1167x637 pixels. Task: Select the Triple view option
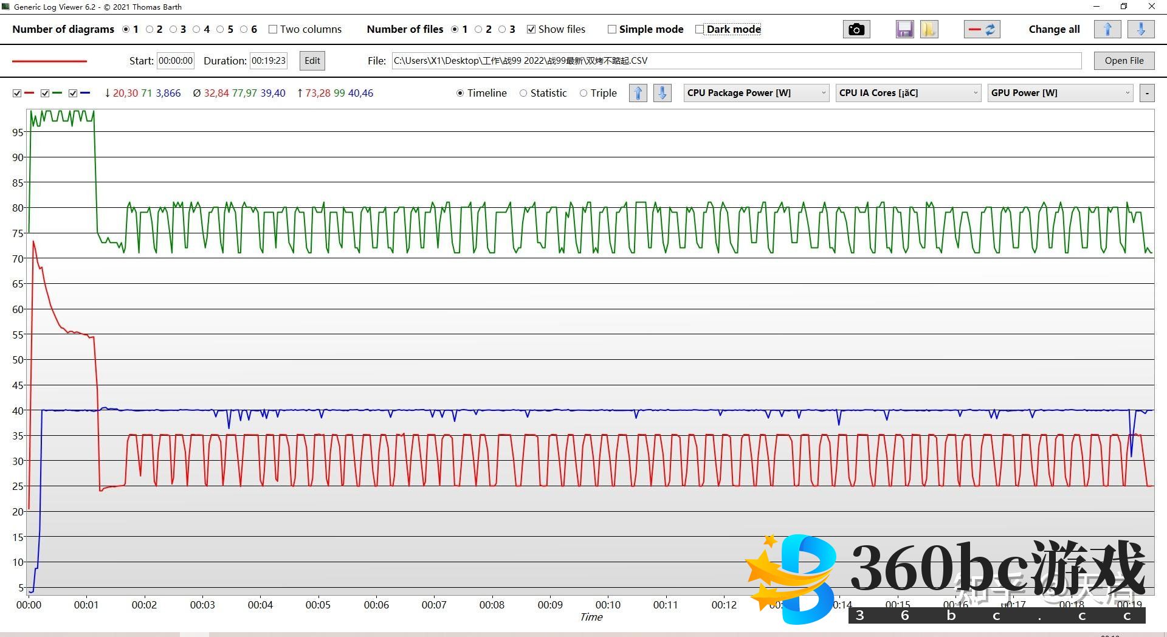click(x=583, y=93)
